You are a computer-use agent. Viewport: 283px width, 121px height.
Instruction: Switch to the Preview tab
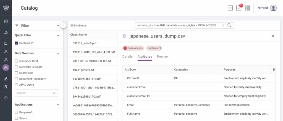(x=163, y=57)
